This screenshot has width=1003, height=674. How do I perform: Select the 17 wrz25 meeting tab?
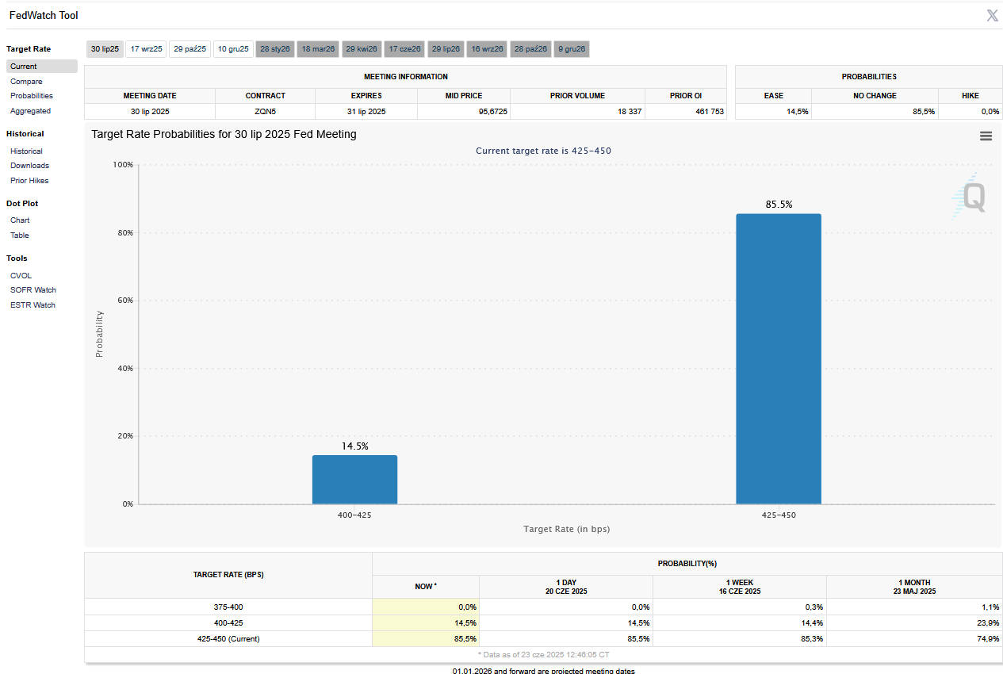147,49
